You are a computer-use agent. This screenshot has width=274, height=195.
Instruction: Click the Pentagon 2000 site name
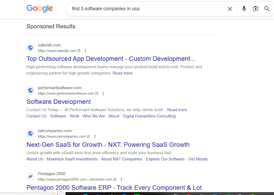coord(52,174)
